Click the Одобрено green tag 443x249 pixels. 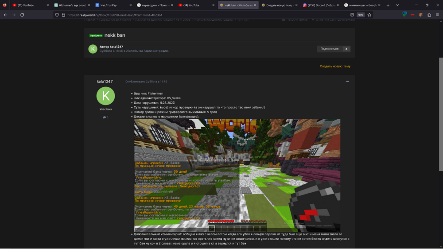click(96, 35)
